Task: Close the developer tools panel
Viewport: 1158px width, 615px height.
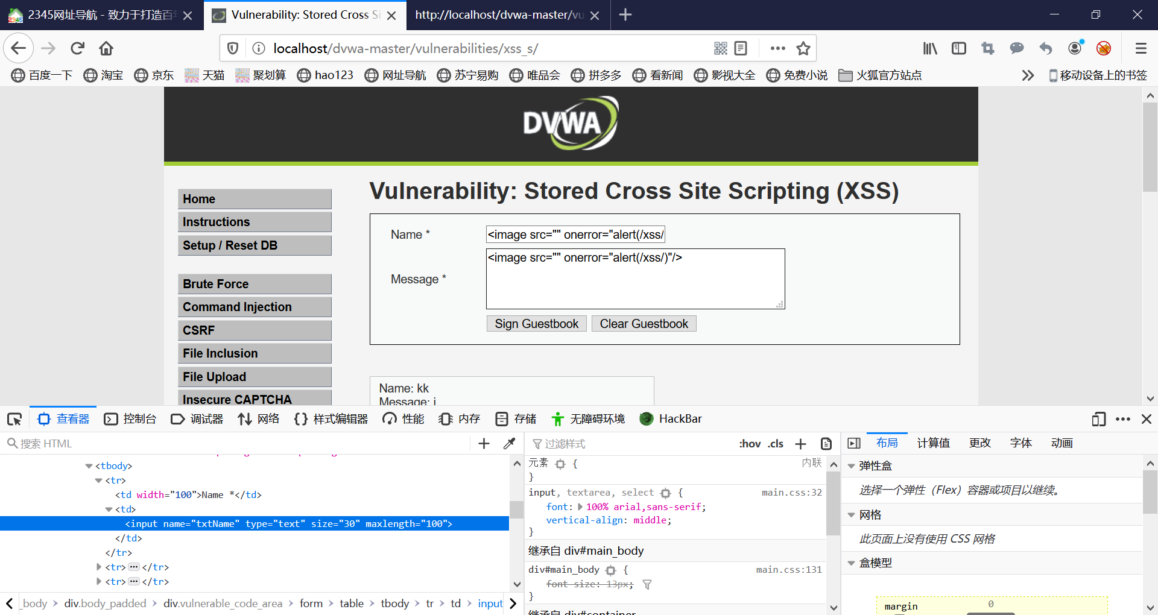Action: (1147, 419)
